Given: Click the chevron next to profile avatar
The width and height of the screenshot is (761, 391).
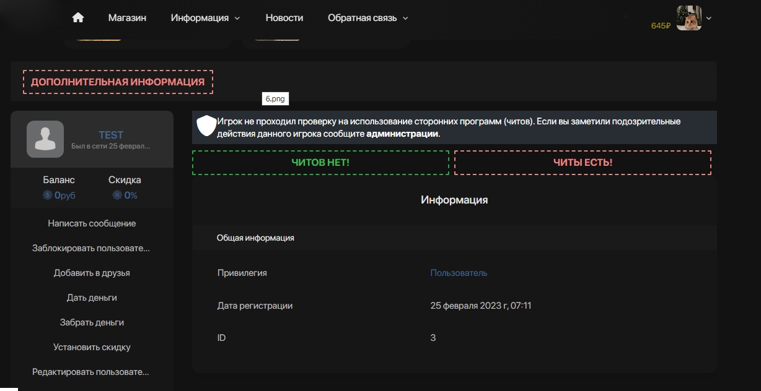Looking at the screenshot, I should tap(709, 19).
